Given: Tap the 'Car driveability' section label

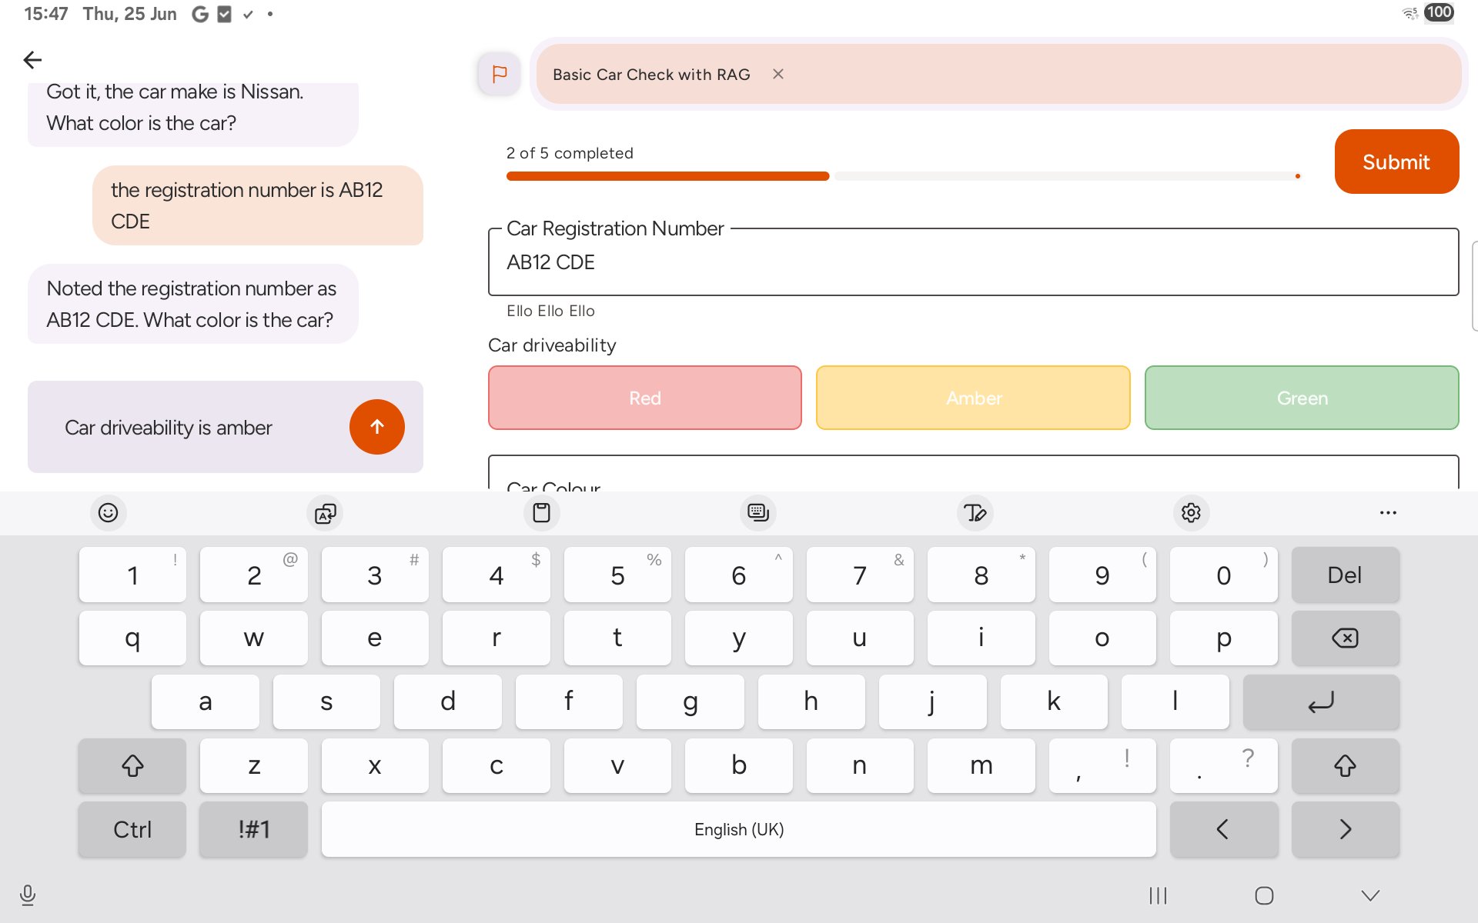Looking at the screenshot, I should pos(552,345).
